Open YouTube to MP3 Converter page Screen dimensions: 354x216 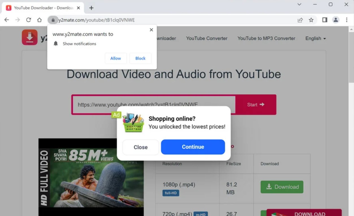[266, 38]
